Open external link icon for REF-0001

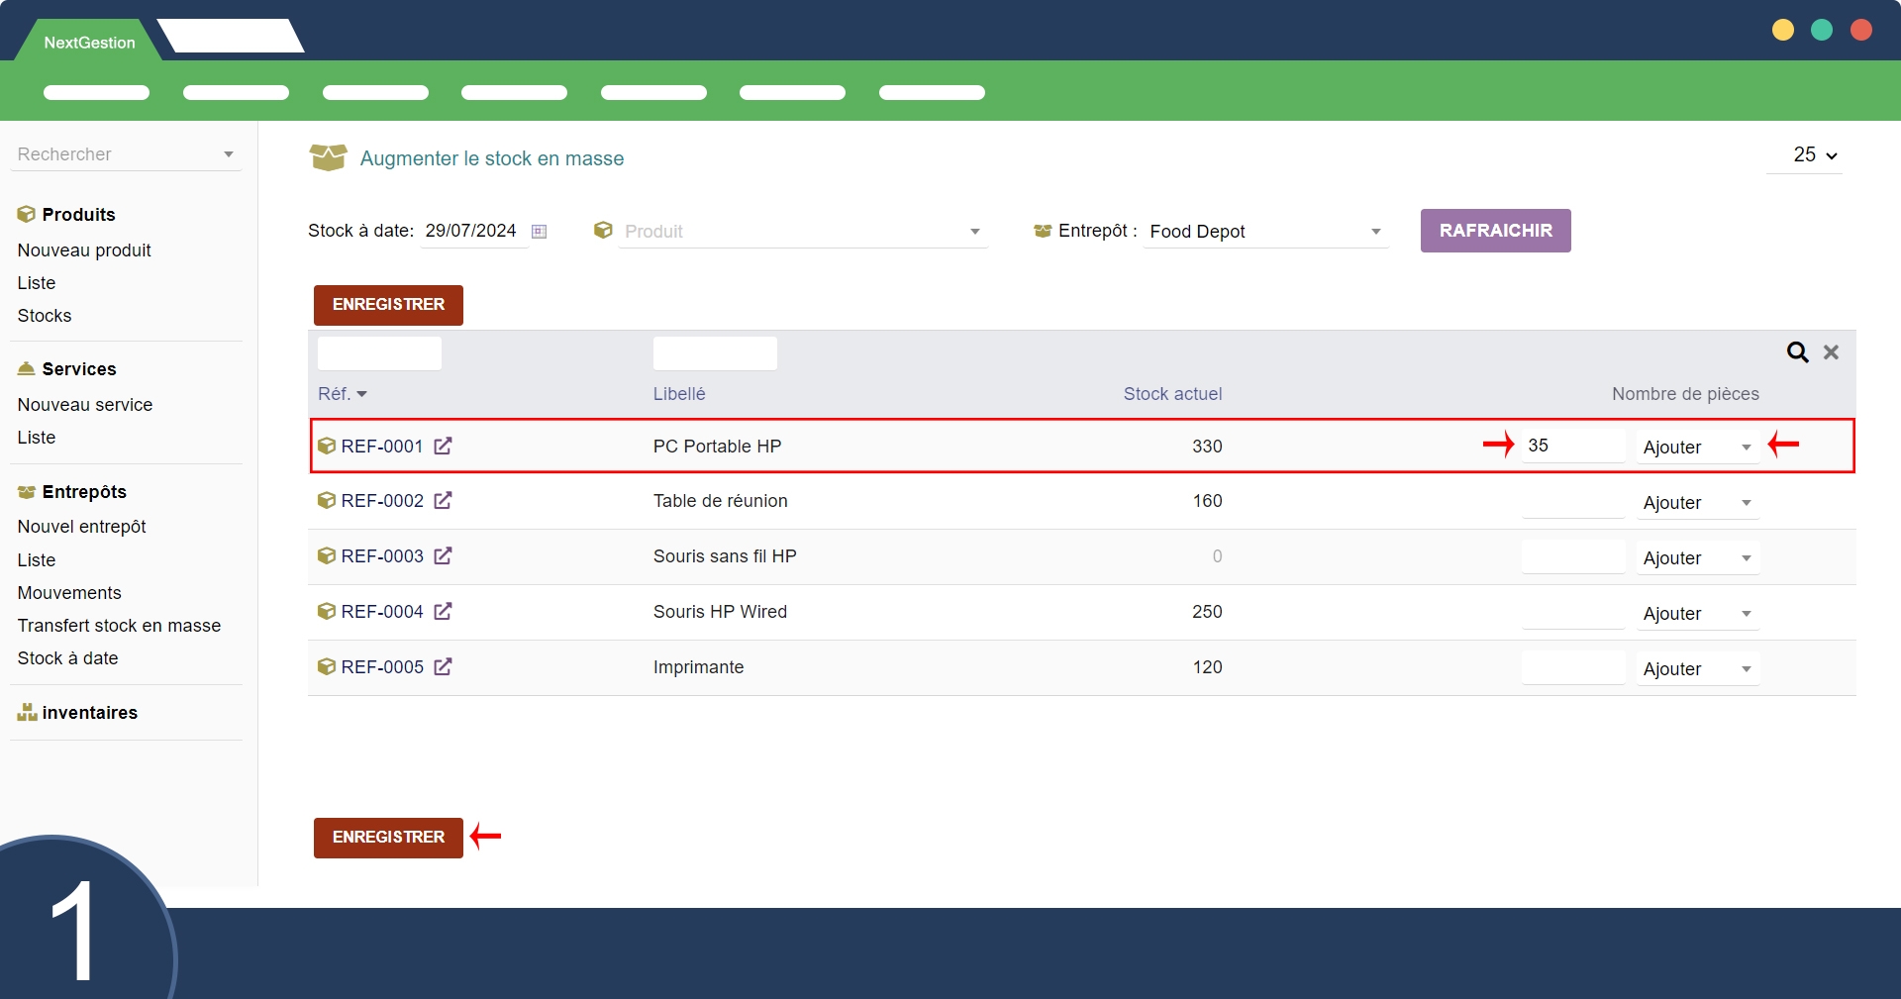pyautogui.click(x=443, y=446)
